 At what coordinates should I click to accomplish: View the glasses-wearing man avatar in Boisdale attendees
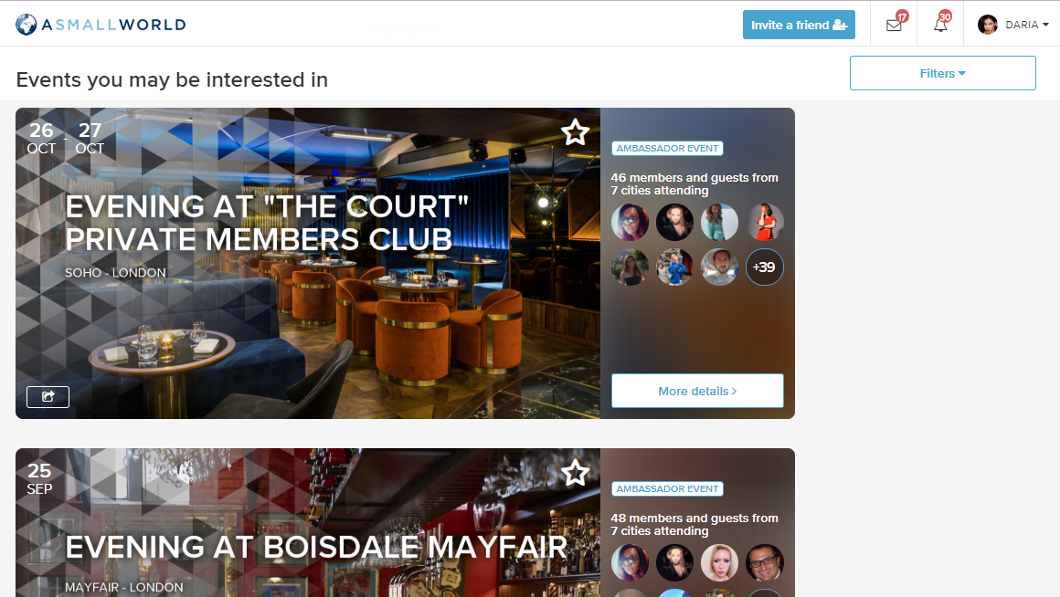click(x=765, y=562)
